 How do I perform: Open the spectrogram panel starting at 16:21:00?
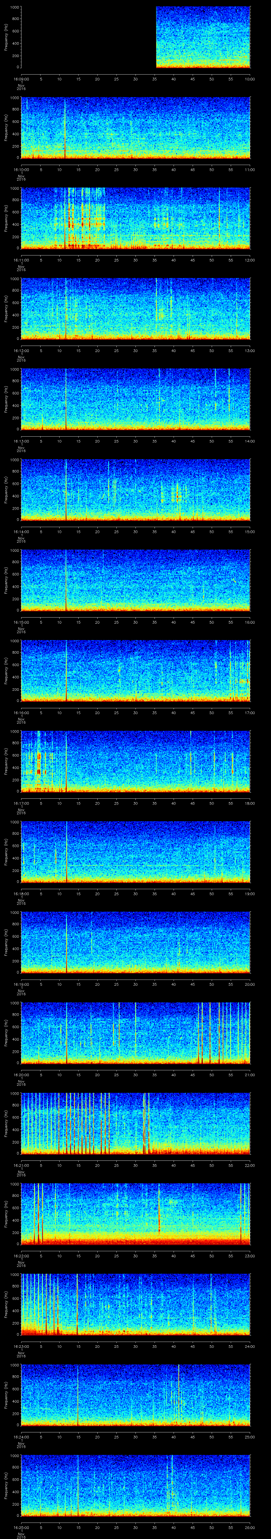click(136, 1124)
